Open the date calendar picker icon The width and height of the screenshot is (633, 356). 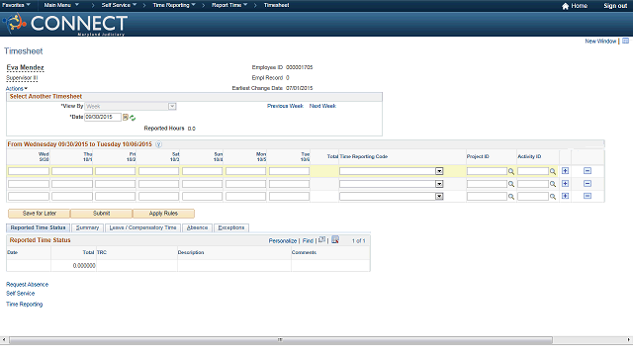(x=126, y=117)
